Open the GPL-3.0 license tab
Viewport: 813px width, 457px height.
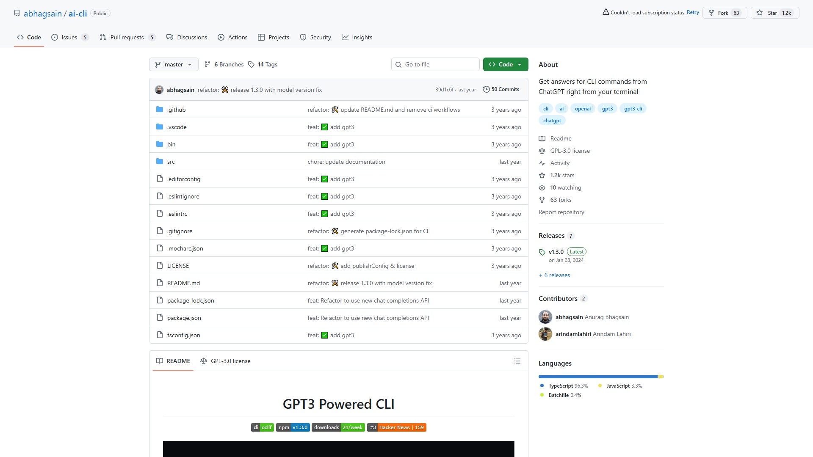click(225, 361)
